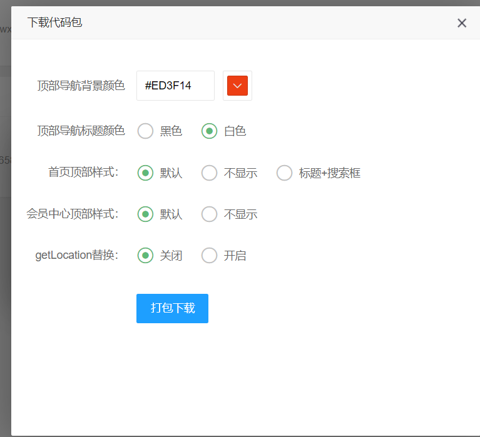The width and height of the screenshot is (480, 437).
Task: Select 关闭 for getLocation替换
Action: [146, 256]
